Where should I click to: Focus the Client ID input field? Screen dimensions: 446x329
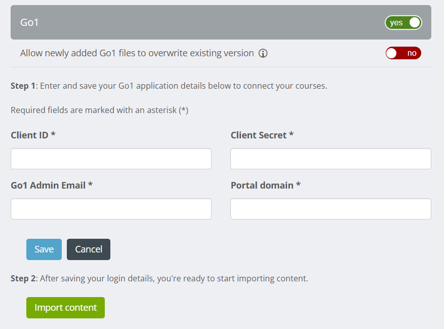tap(111, 158)
